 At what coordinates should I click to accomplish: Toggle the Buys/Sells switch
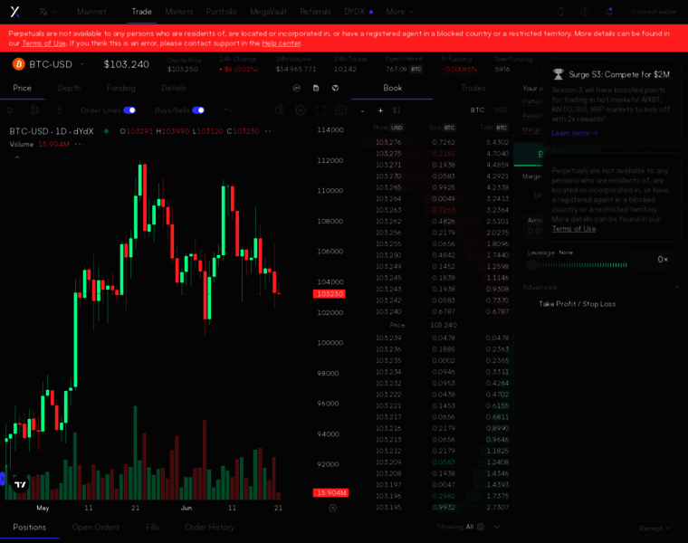[x=198, y=110]
